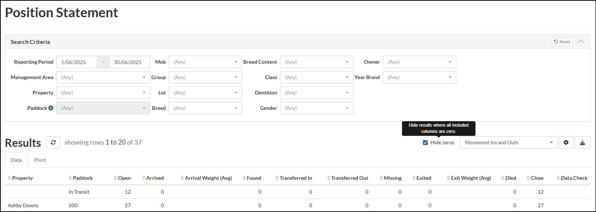The width and height of the screenshot is (596, 212).
Task: Click the reporting period end date field
Action: 129,62
